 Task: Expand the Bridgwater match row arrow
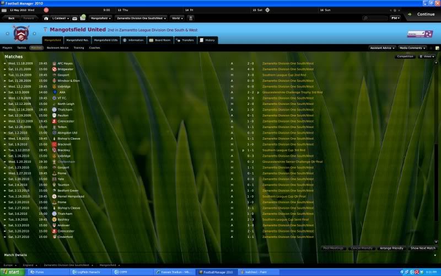[x=5, y=69]
